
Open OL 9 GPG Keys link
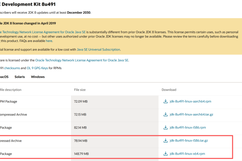coord(38,68)
